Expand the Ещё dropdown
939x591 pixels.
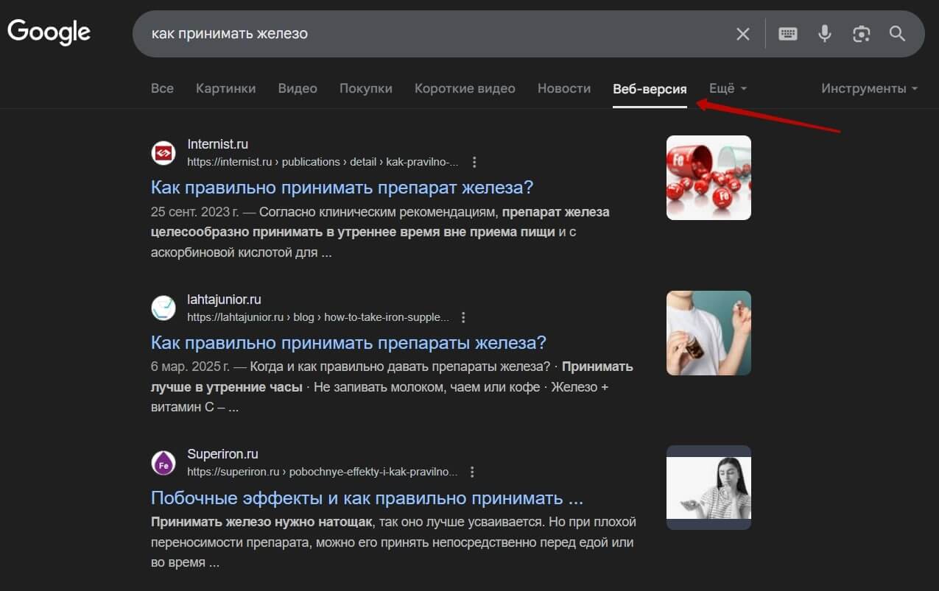(x=728, y=88)
